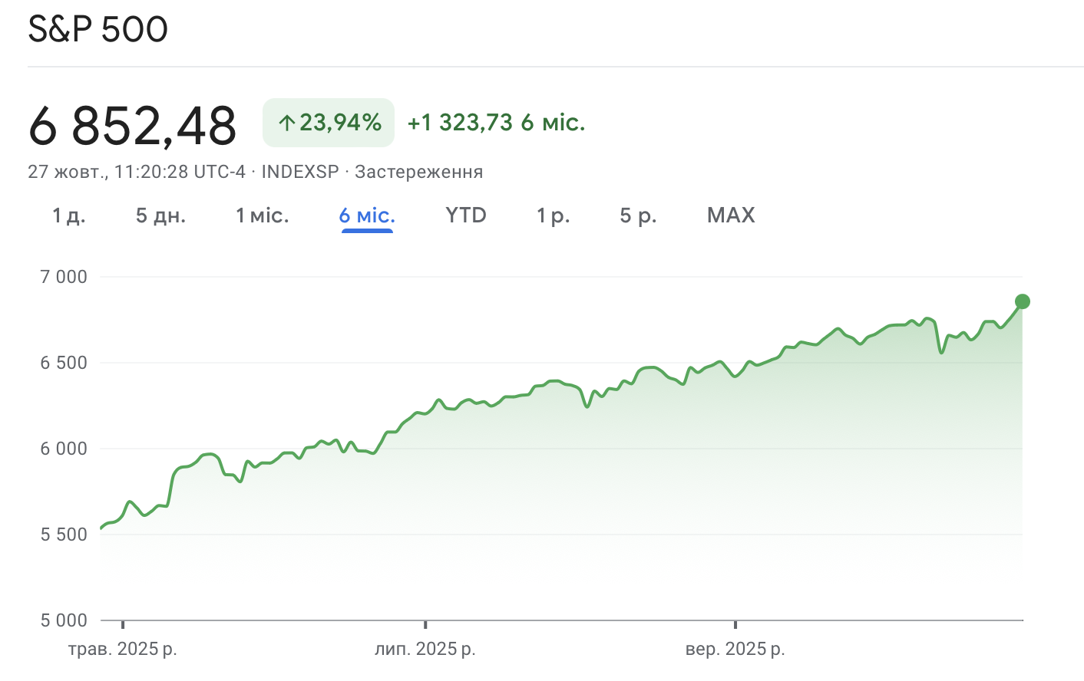This screenshot has width=1084, height=681.
Task: Display the MAX history range
Action: click(731, 215)
